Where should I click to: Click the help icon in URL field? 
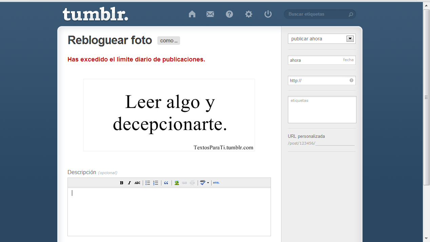(x=351, y=80)
